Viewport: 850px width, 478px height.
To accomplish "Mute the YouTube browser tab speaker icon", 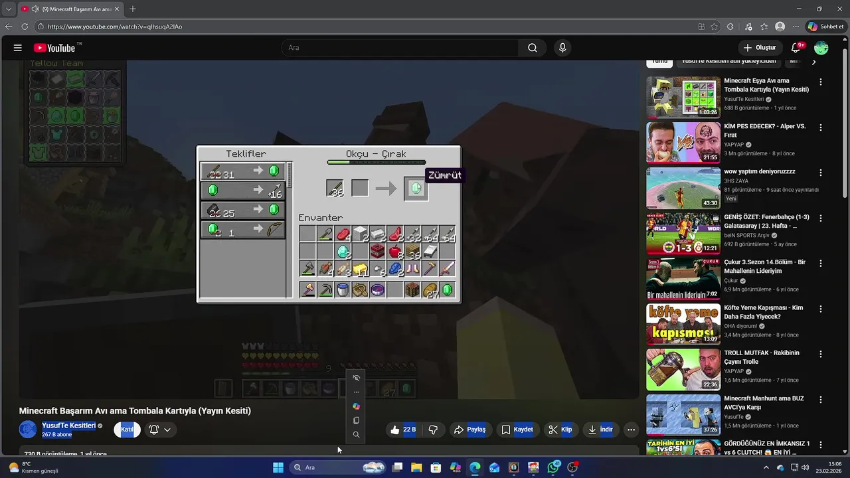I will 35,9.
